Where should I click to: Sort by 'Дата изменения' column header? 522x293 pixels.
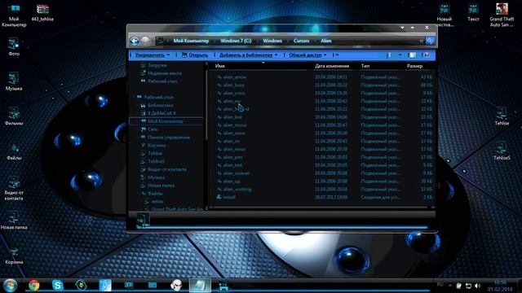[332, 66]
